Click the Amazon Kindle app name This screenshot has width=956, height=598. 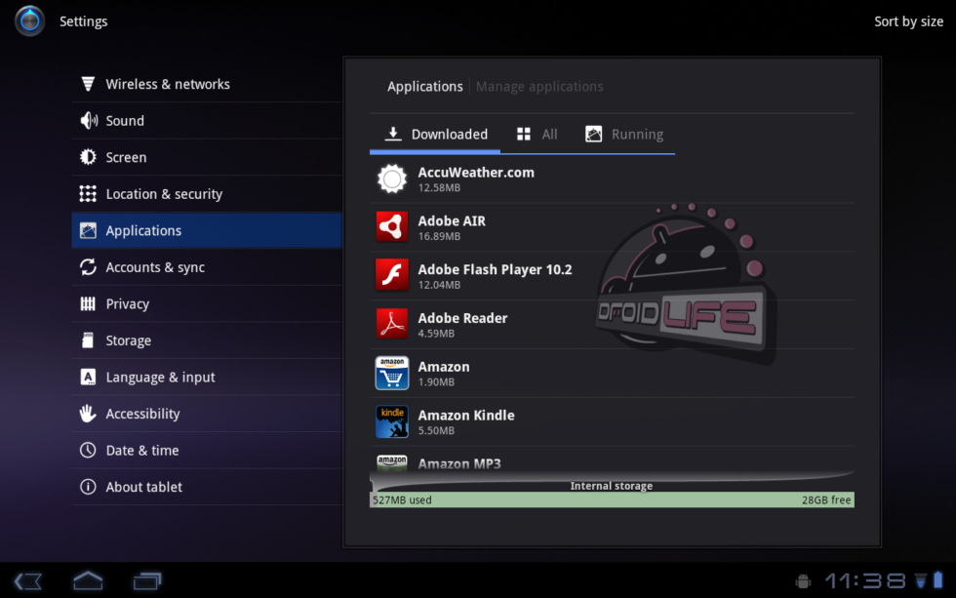pos(466,416)
